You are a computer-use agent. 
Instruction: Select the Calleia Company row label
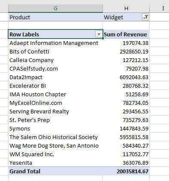(x=55, y=60)
